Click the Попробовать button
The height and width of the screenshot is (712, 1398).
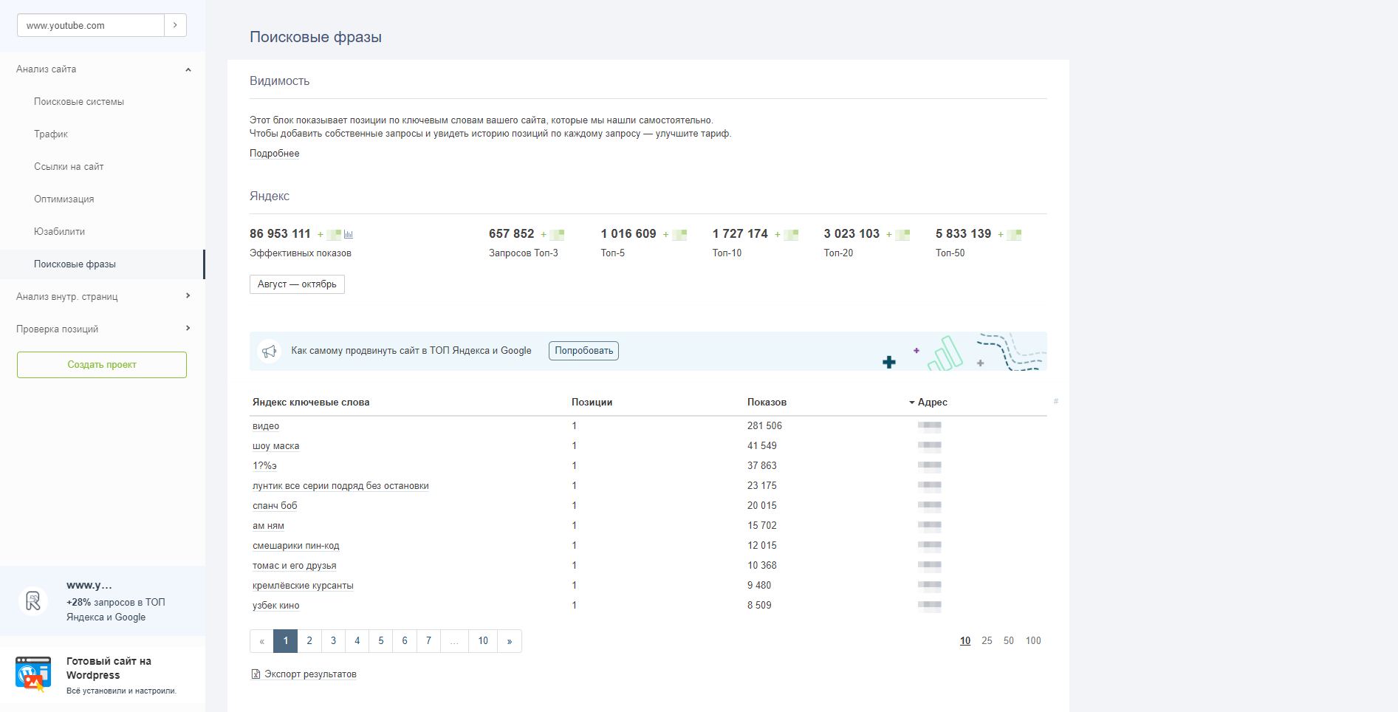tap(583, 351)
